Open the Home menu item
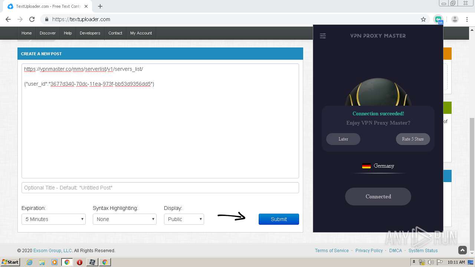The image size is (475, 267). (x=27, y=33)
